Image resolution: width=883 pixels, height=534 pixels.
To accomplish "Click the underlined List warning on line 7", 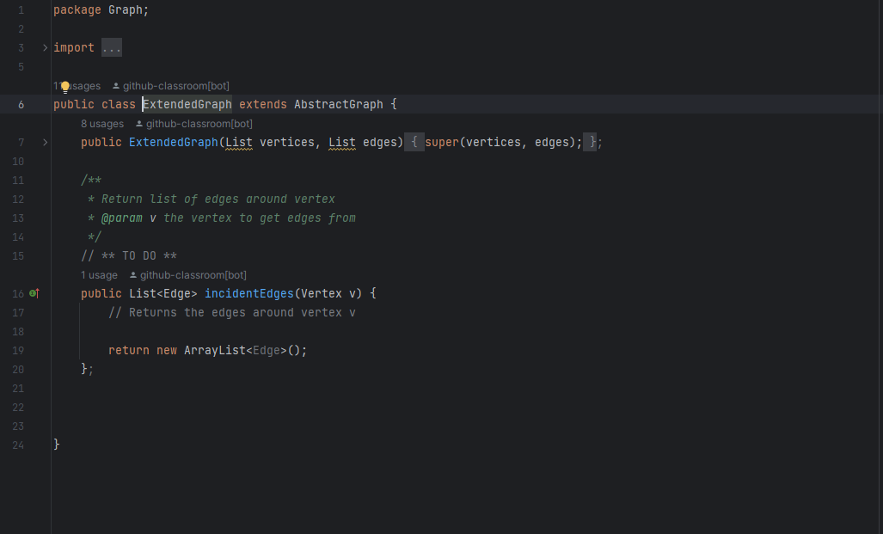I will pyautogui.click(x=238, y=142).
